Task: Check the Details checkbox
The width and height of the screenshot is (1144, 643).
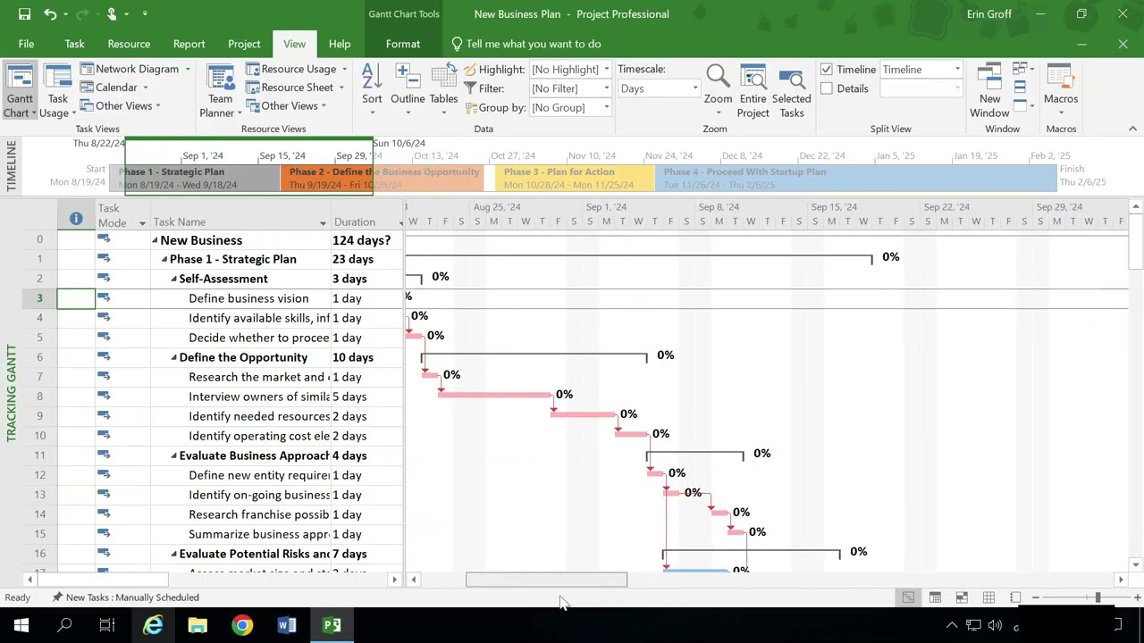Action: click(827, 88)
